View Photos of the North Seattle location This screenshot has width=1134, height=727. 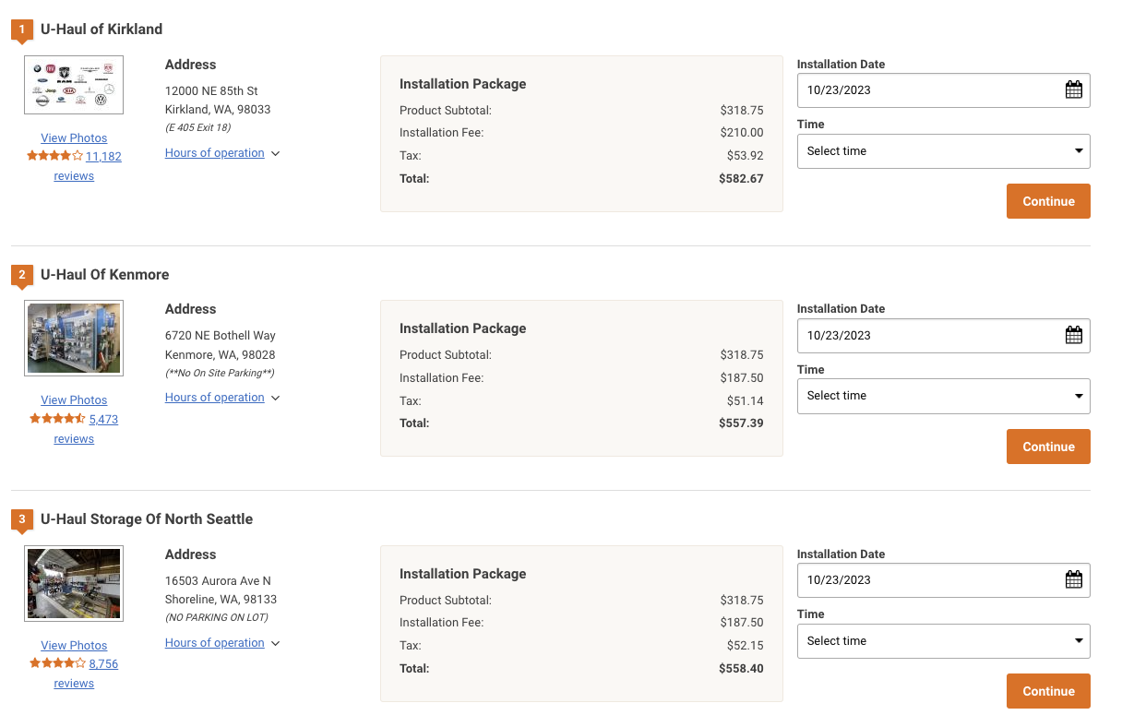(74, 646)
